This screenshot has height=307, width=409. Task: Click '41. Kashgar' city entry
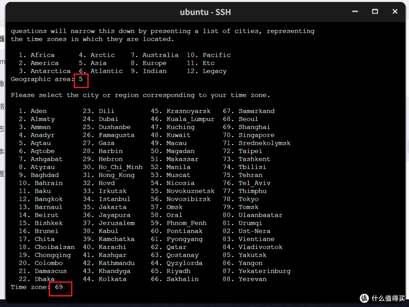click(105, 255)
